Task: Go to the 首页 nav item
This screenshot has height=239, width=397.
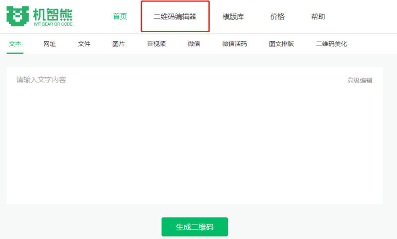Action: click(120, 17)
